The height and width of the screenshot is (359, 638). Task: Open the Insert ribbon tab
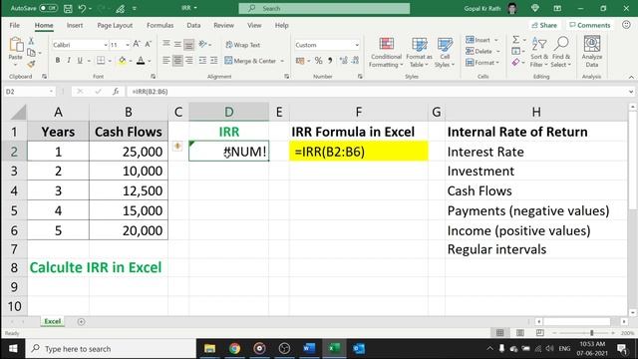pos(75,25)
